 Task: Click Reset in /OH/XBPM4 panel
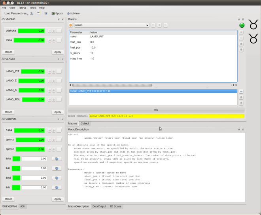click(8, 199)
